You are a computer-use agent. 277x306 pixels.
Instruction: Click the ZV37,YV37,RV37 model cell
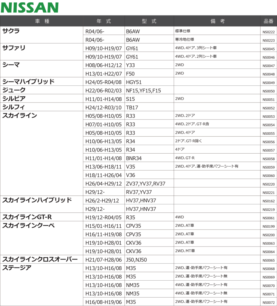[146, 183]
